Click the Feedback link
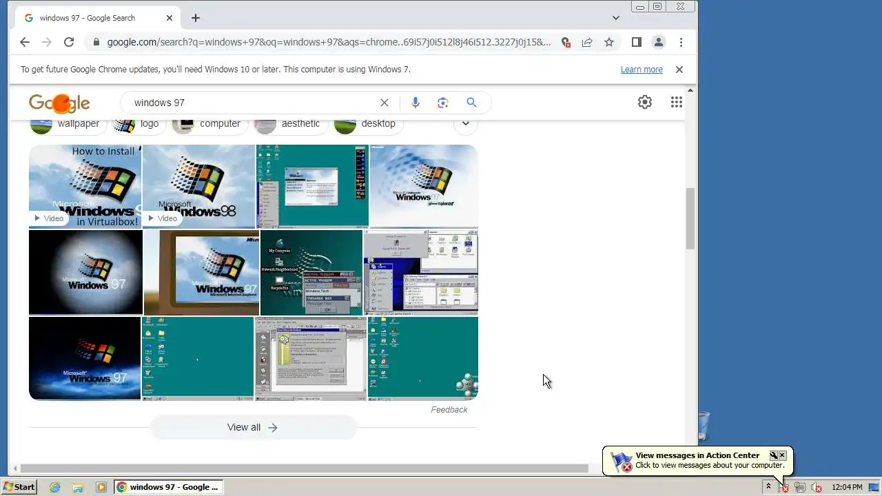This screenshot has width=882, height=496. [x=449, y=410]
